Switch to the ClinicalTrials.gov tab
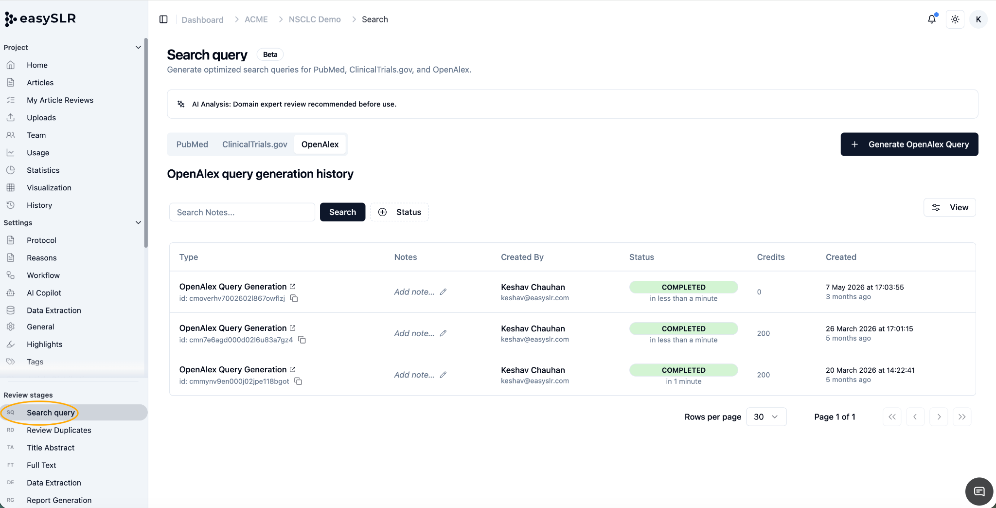This screenshot has height=508, width=996. pyautogui.click(x=255, y=145)
